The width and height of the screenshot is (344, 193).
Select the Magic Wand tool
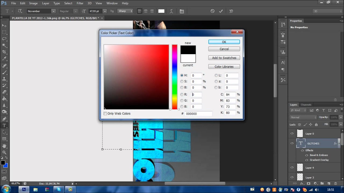[4, 45]
